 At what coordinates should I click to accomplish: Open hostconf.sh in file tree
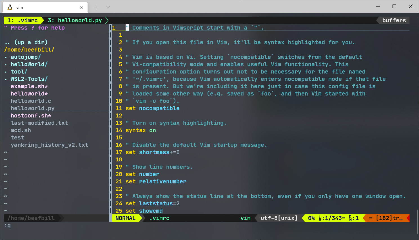click(x=31, y=115)
